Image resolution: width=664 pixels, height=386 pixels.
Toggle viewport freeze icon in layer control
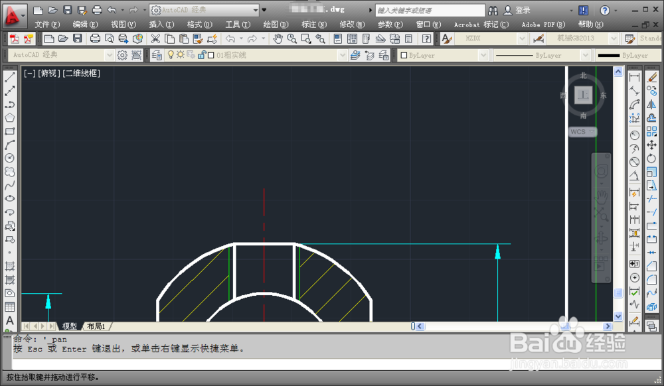click(191, 55)
